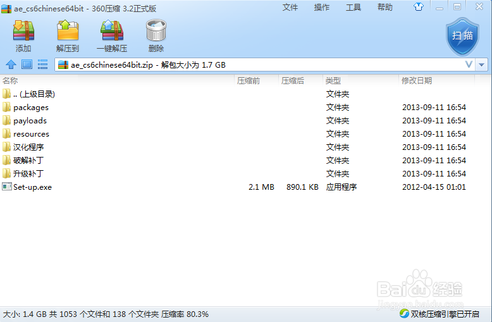Select the 破解补丁 folder icon
Screen dimensions: 492x322
pyautogui.click(x=6, y=160)
